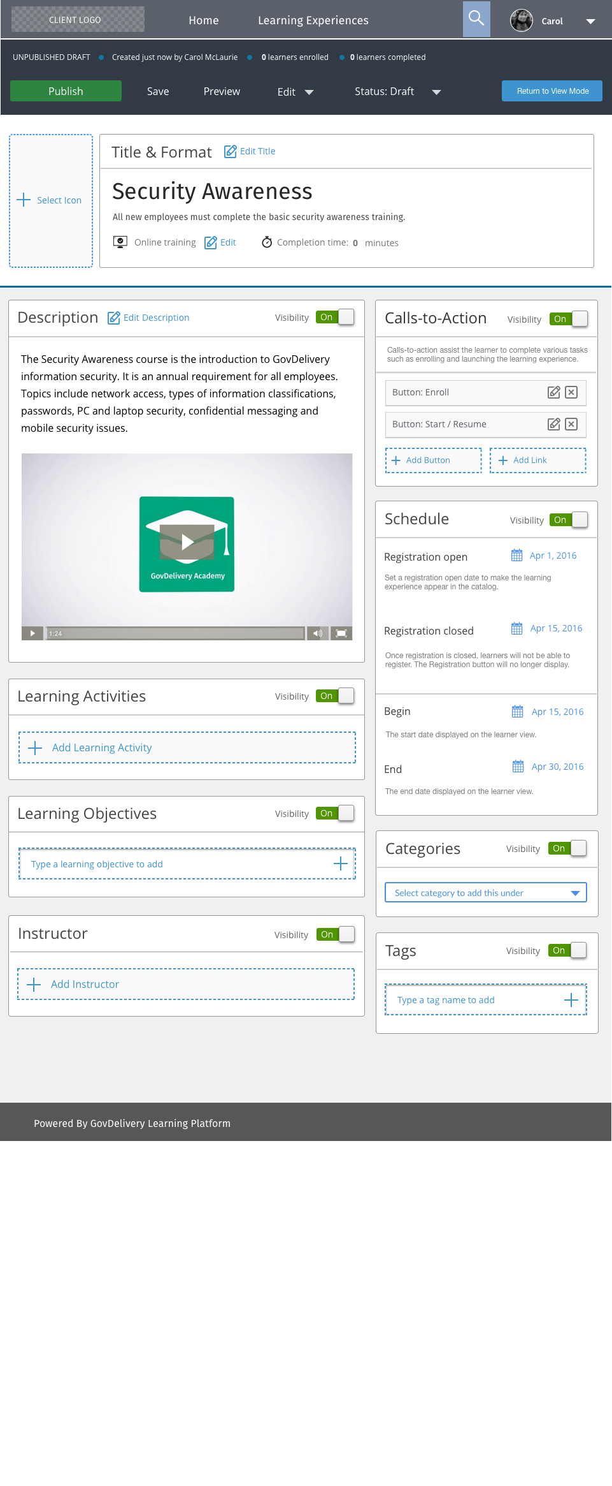
Task: Click the Edit Description pencil icon
Action: (114, 318)
